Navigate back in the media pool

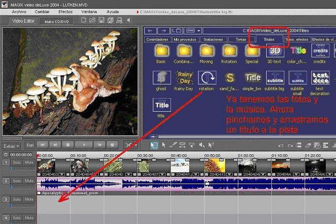tap(150, 31)
